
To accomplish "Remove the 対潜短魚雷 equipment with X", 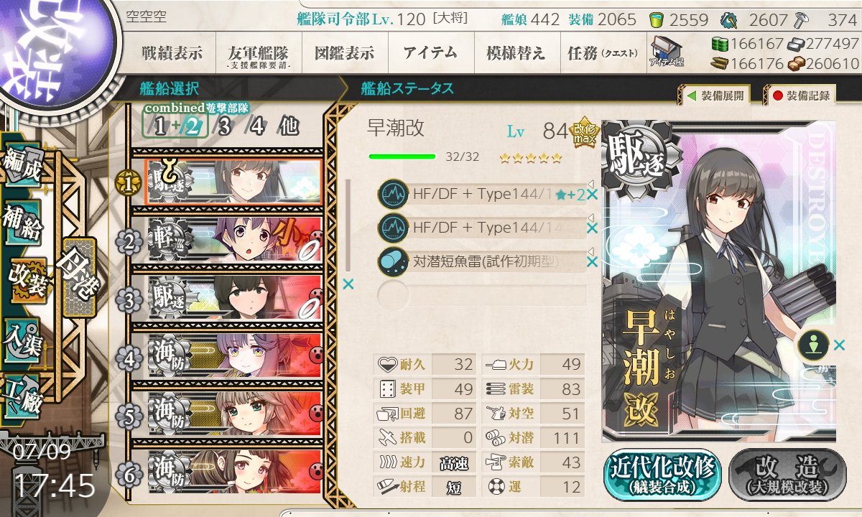I will [x=592, y=262].
